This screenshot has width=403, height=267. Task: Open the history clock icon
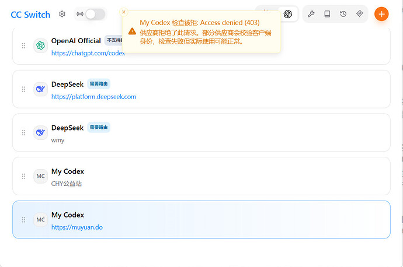tap(343, 14)
